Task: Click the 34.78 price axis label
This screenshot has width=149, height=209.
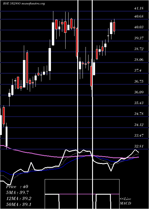Action: tap(139, 114)
